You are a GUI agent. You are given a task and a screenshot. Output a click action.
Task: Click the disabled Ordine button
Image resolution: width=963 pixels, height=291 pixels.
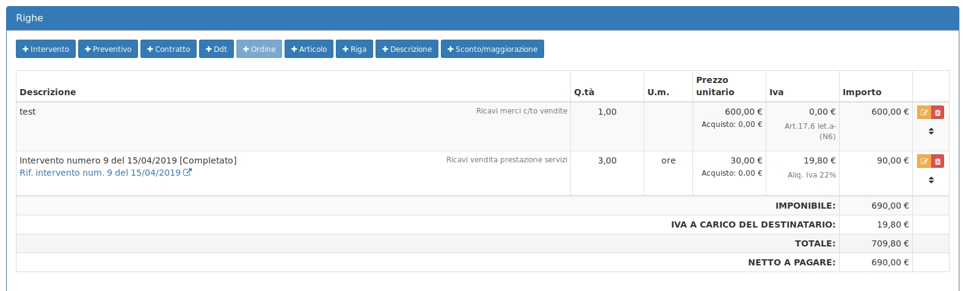pyautogui.click(x=259, y=49)
